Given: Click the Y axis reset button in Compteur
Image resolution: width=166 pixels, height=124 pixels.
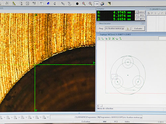Looking at the screenshot, I should pos(137,16).
